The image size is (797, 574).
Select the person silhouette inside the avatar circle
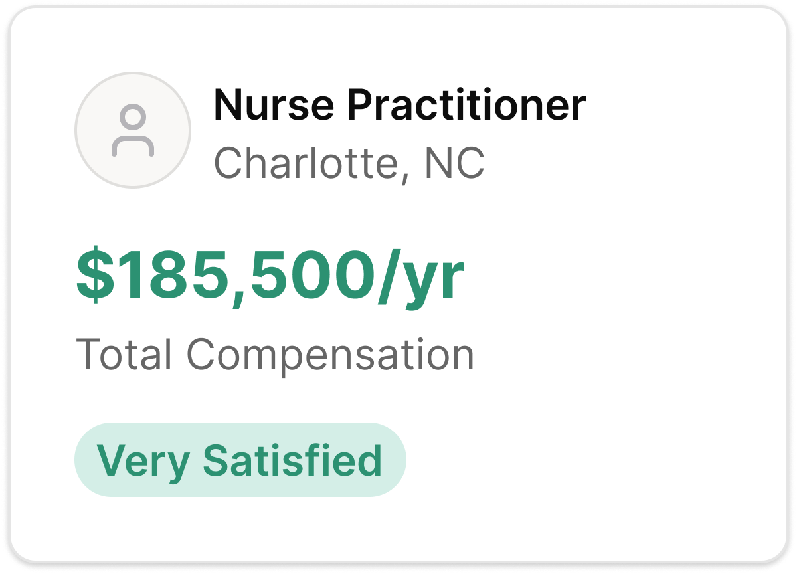click(133, 131)
